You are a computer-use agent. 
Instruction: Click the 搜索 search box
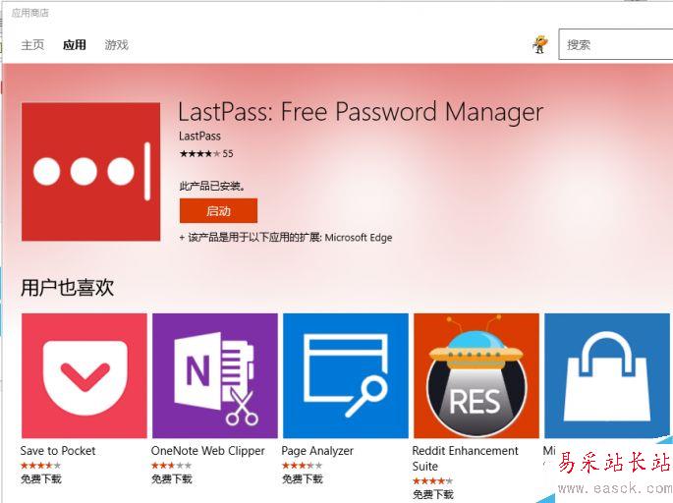click(615, 44)
